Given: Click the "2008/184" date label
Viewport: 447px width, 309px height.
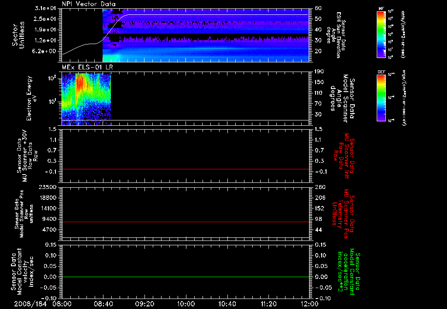Looking at the screenshot, I should [31, 304].
